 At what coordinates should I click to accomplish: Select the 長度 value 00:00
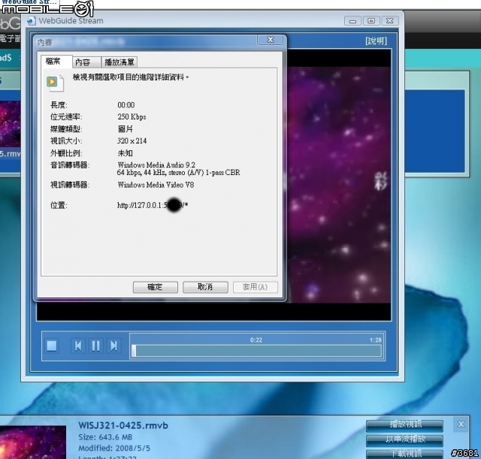pyautogui.click(x=126, y=105)
